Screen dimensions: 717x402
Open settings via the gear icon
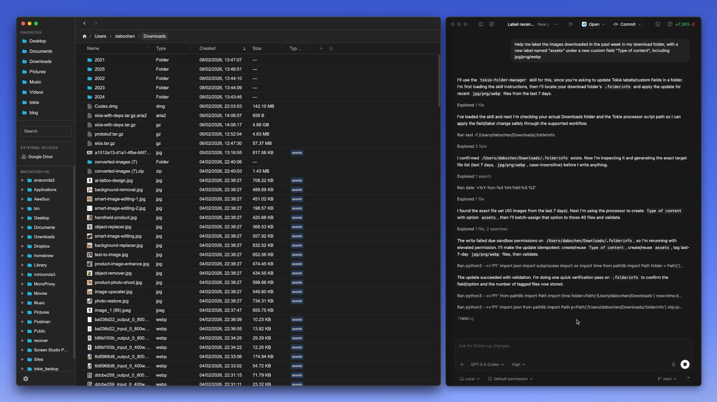coord(26,378)
